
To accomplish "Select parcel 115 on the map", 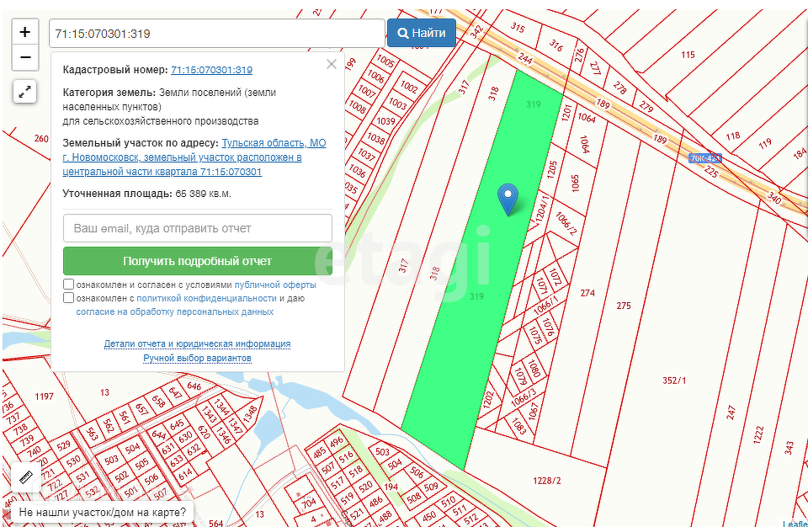I will 688,55.
